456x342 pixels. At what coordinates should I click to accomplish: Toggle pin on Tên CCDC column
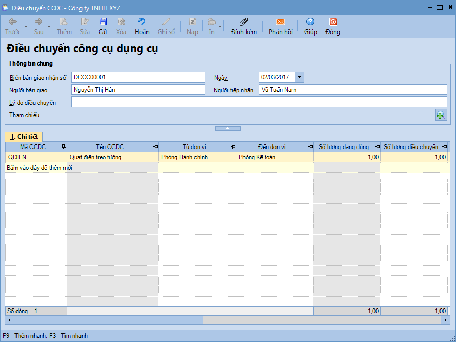[x=155, y=147]
